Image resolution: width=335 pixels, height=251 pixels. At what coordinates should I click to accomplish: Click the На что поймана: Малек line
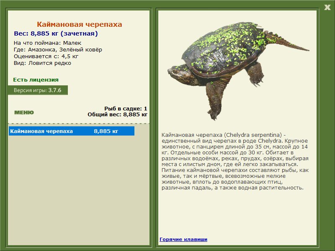coord(47,43)
